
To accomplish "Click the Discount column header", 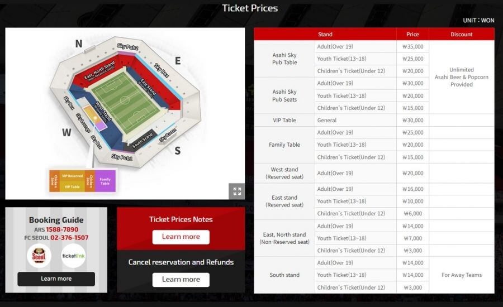I will tap(461, 34).
